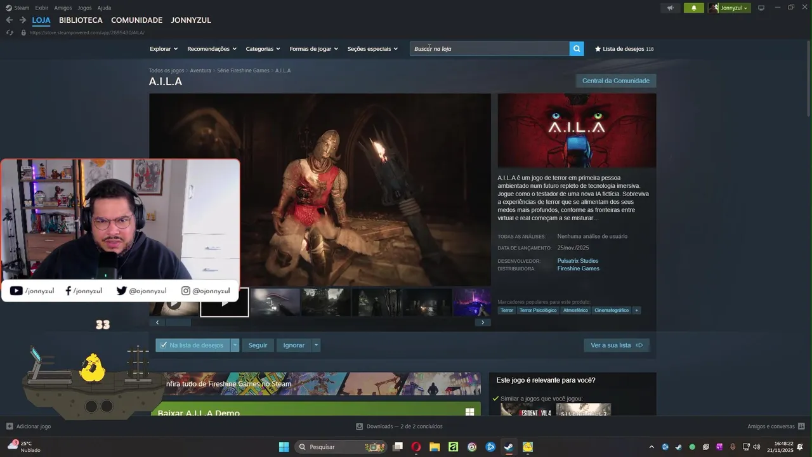Open wishlist button dropdown arrow
The width and height of the screenshot is (812, 457).
[x=235, y=345]
